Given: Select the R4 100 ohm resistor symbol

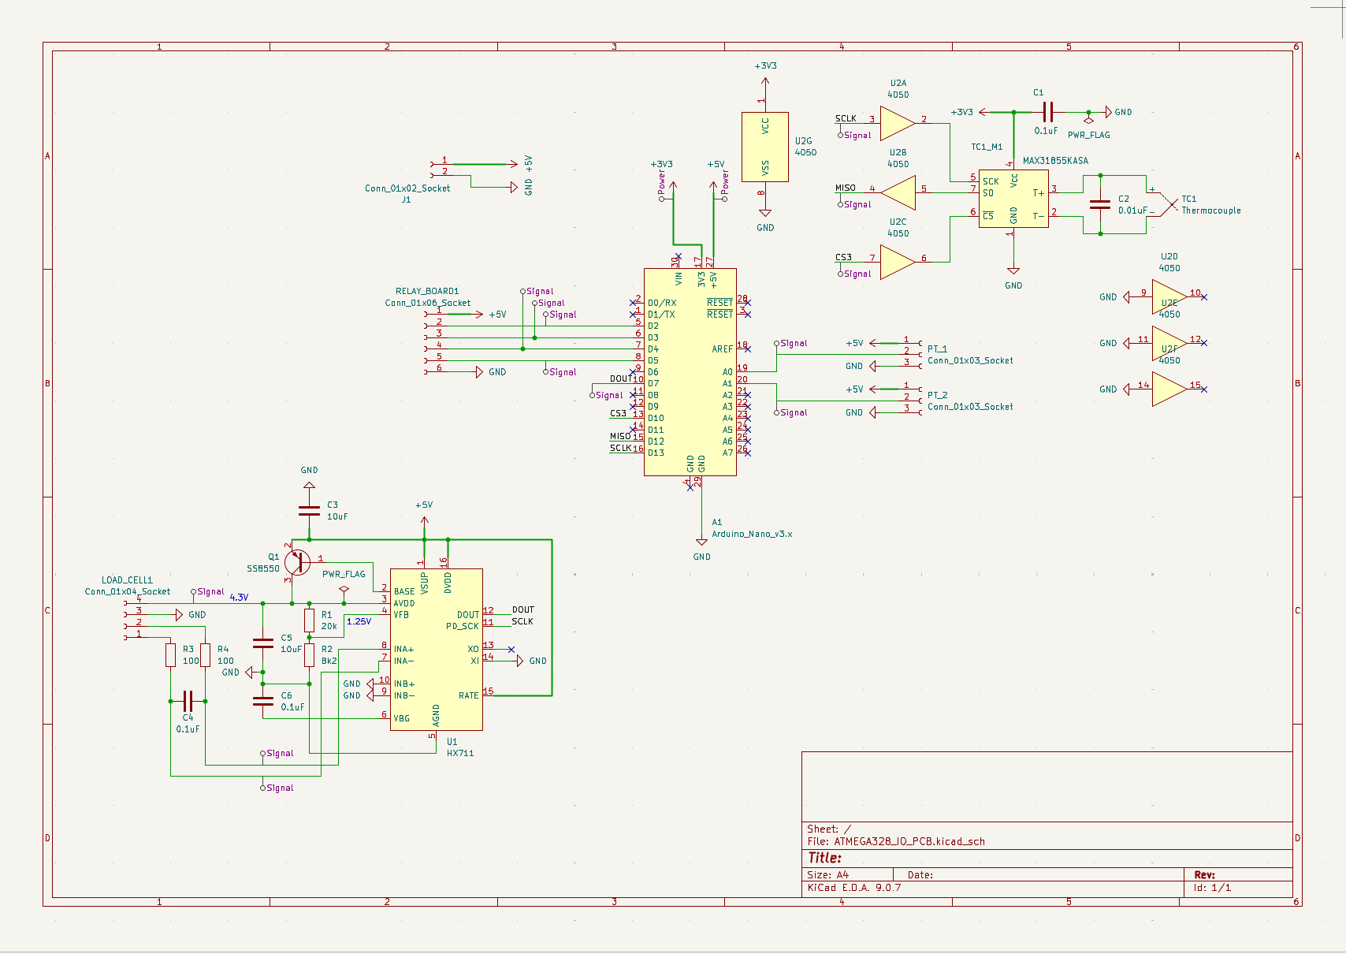Looking at the screenshot, I should coord(205,655).
